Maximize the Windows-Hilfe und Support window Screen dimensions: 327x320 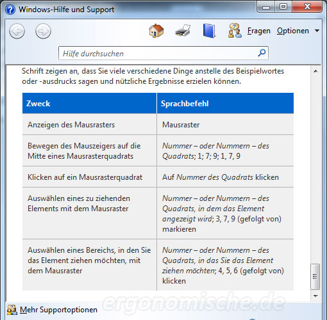283,7
